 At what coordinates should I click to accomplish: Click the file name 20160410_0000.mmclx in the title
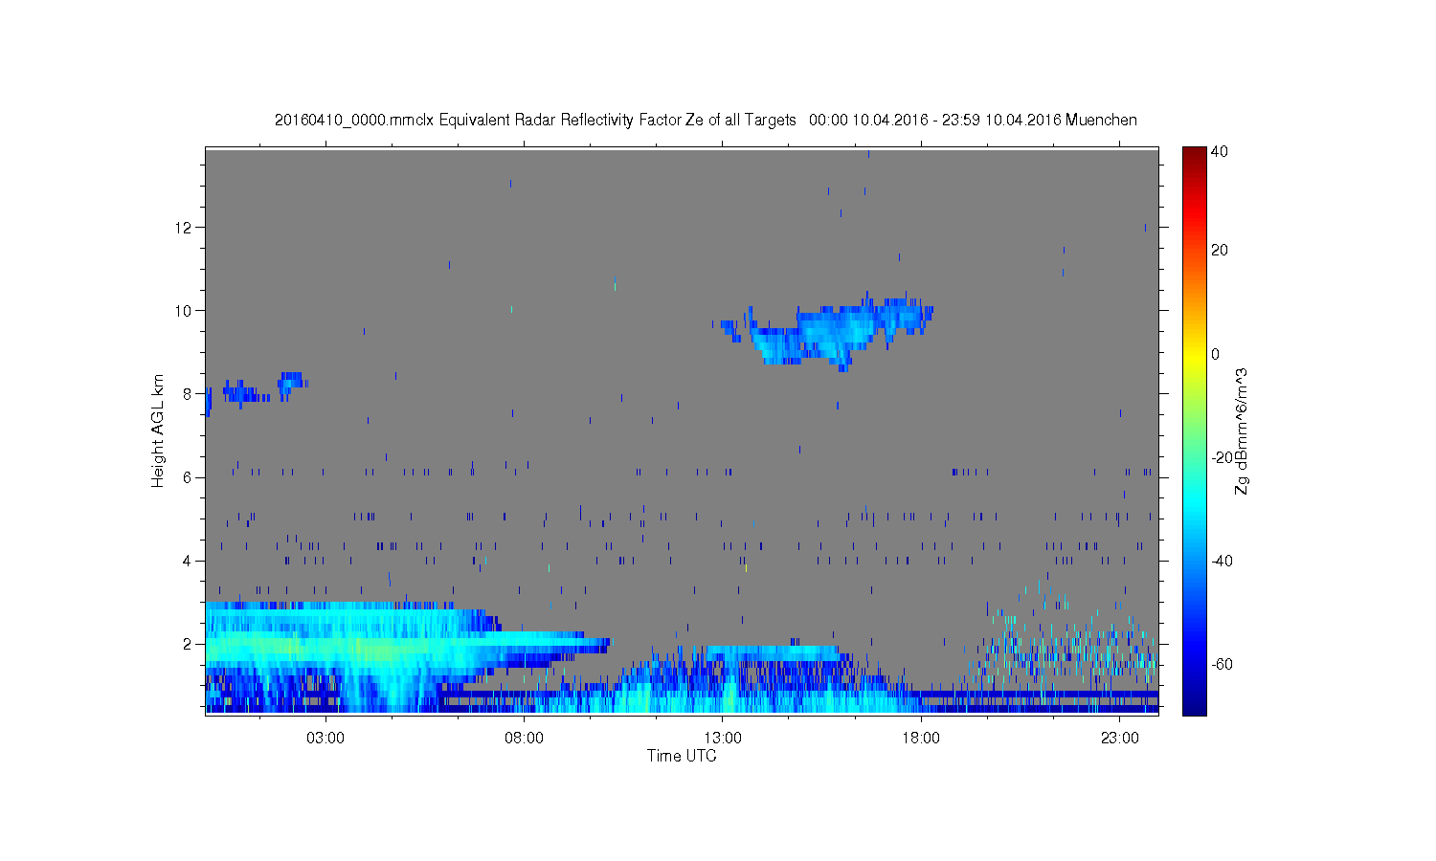[354, 121]
